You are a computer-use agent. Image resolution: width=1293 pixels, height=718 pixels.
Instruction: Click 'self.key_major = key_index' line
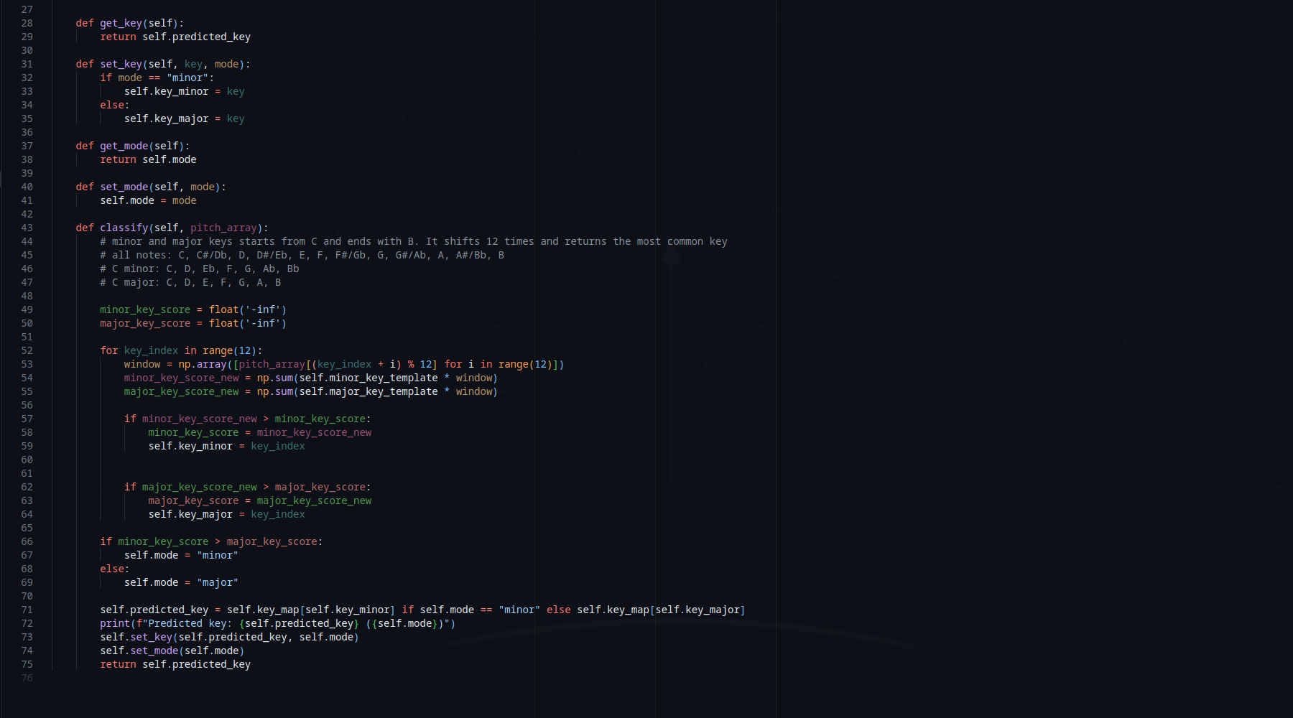(x=227, y=514)
